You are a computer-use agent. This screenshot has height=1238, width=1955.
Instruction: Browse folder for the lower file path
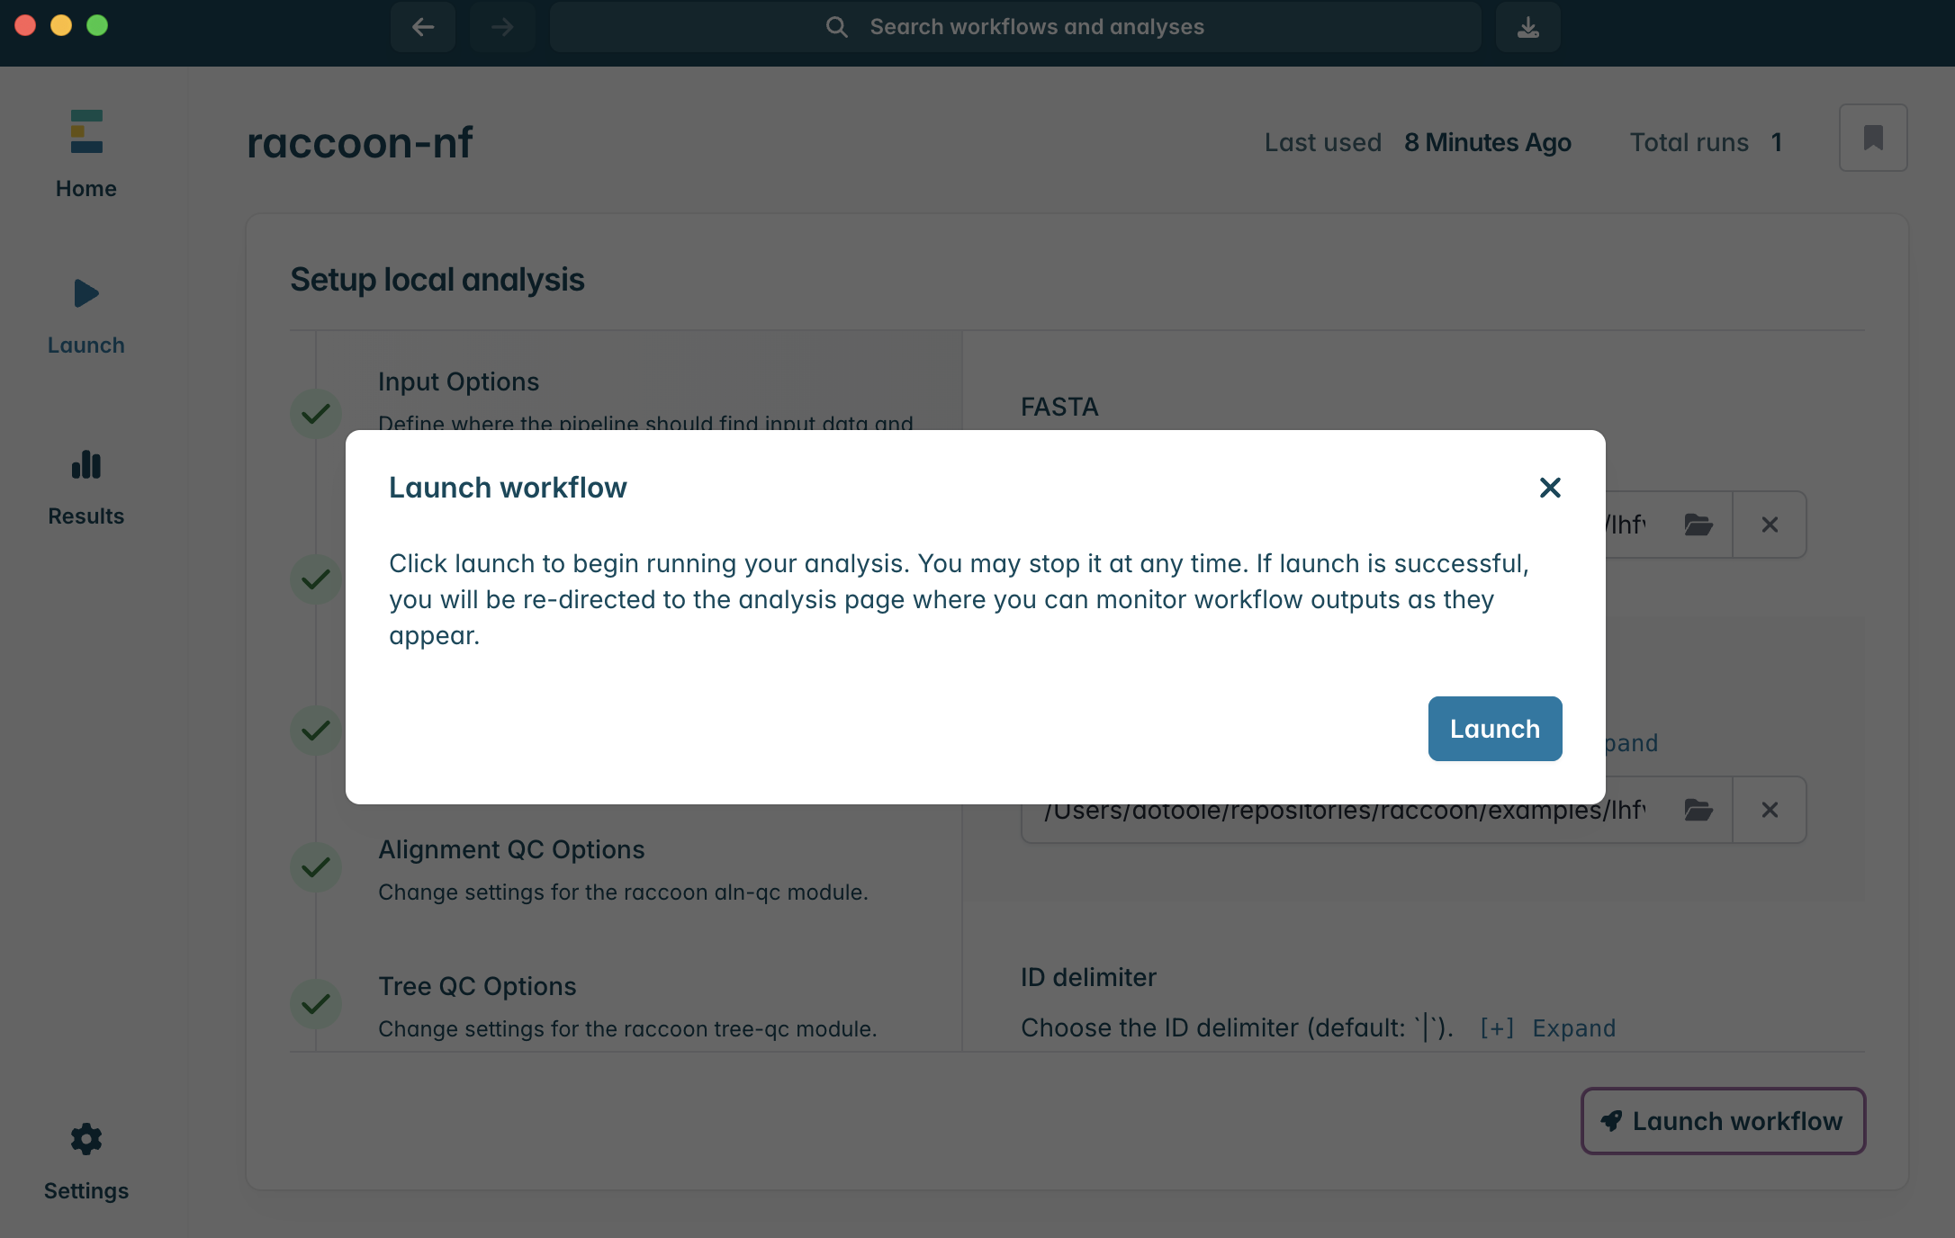tap(1698, 810)
